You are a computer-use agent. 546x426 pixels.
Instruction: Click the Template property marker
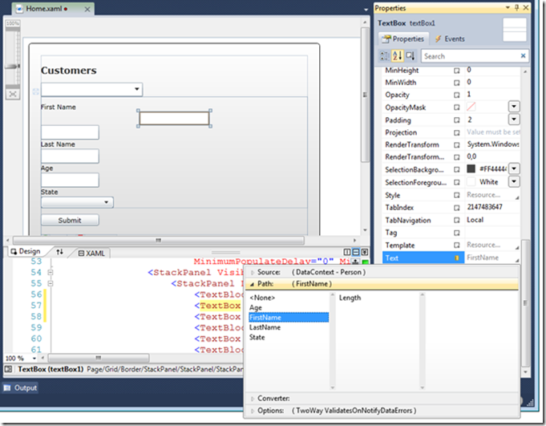[456, 245]
